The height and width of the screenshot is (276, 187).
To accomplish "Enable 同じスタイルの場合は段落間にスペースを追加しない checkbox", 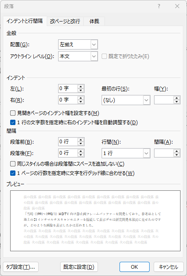I will tap(13, 164).
